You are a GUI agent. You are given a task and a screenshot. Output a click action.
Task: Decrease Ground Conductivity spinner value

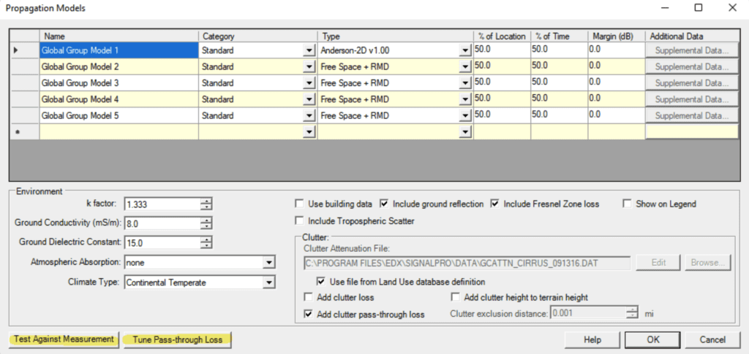208,226
